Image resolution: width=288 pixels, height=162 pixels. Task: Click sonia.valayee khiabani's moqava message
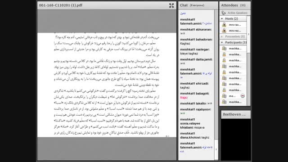[199, 127]
